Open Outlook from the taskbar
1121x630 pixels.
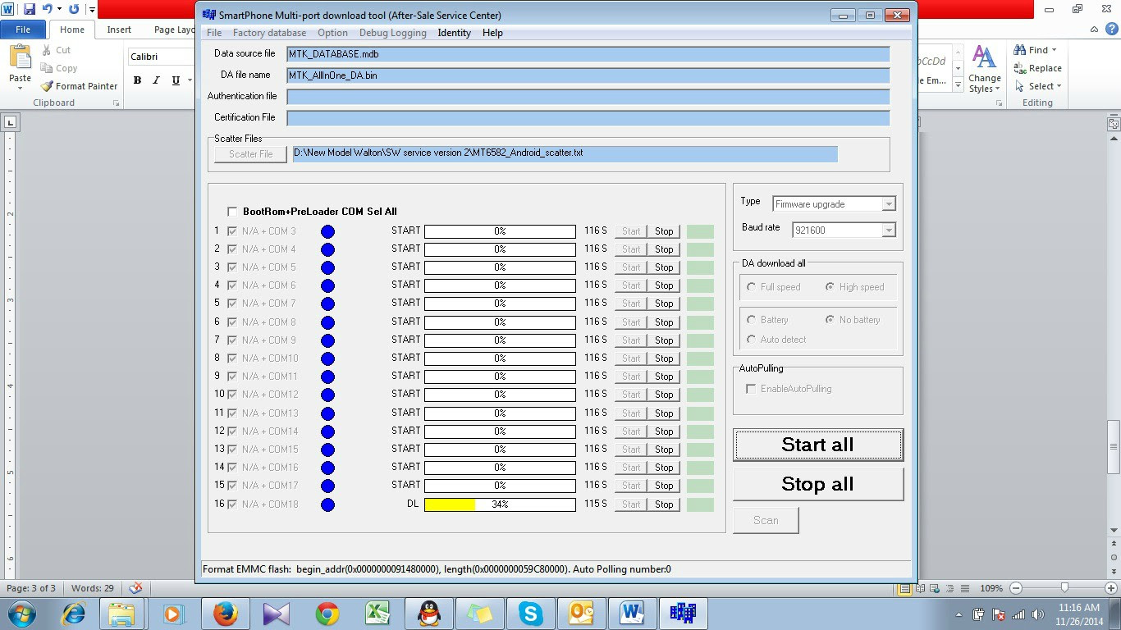pos(581,614)
